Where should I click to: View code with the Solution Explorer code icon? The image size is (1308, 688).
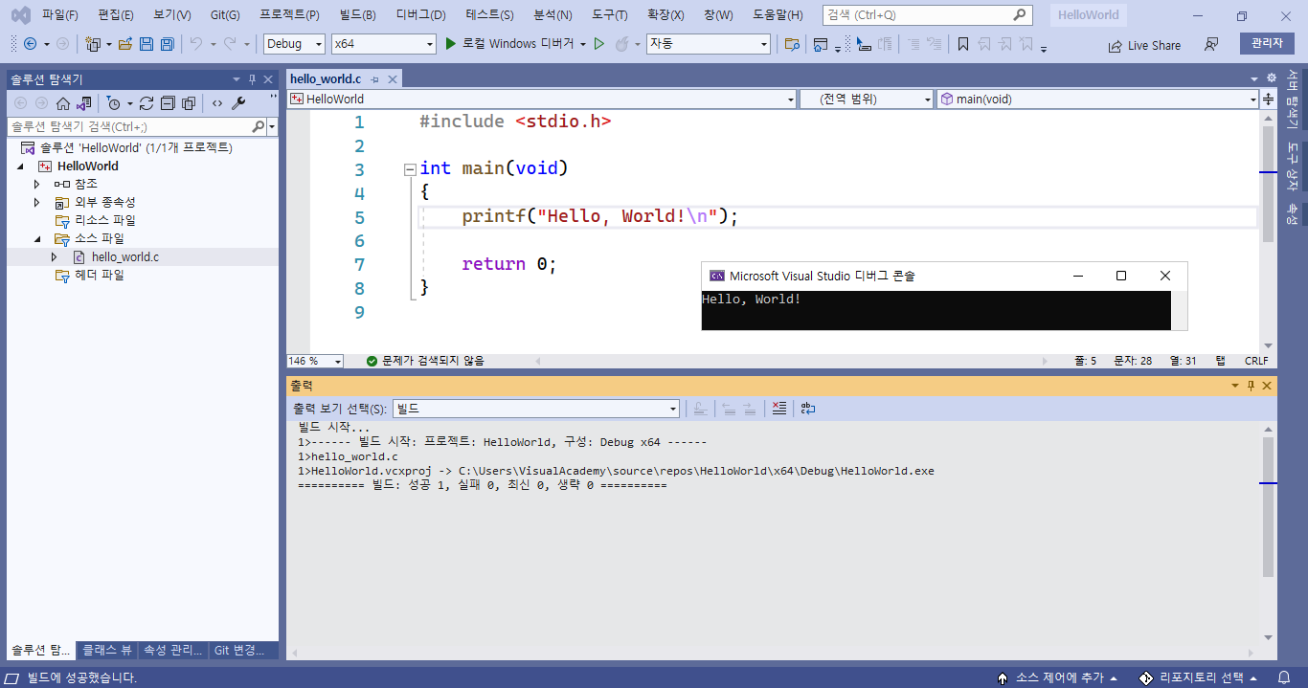pyautogui.click(x=216, y=103)
